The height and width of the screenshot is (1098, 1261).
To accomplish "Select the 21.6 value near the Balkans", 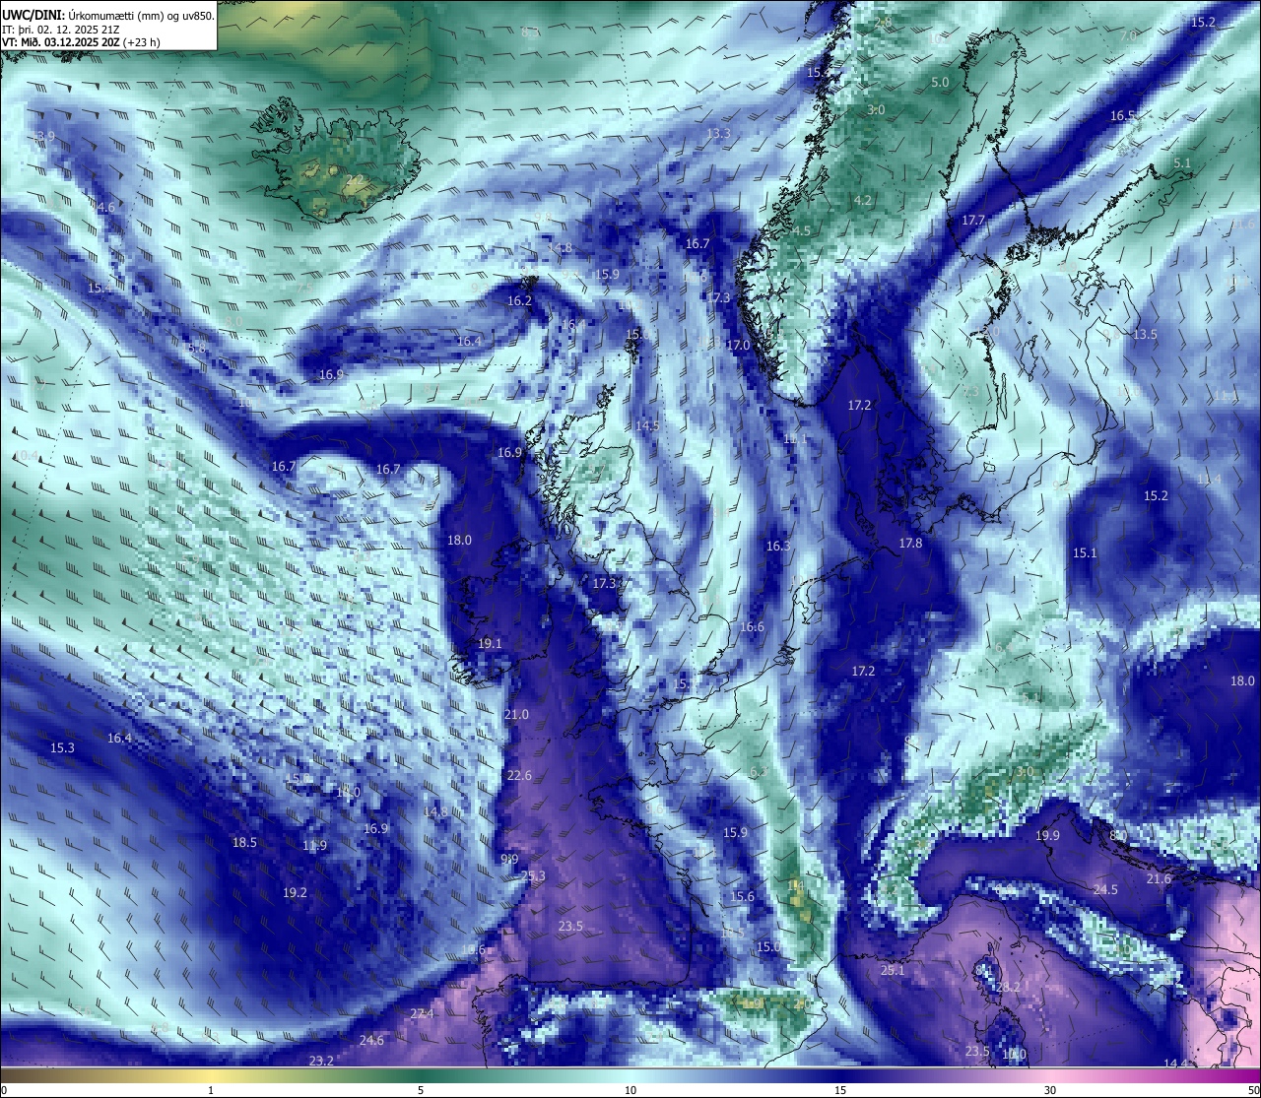I will (1159, 878).
